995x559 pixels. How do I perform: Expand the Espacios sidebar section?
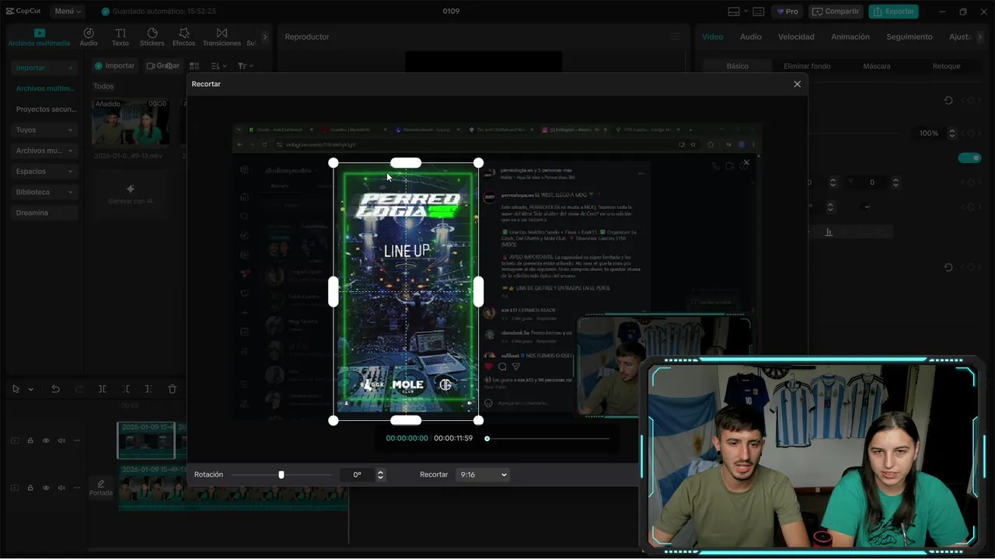coord(46,171)
